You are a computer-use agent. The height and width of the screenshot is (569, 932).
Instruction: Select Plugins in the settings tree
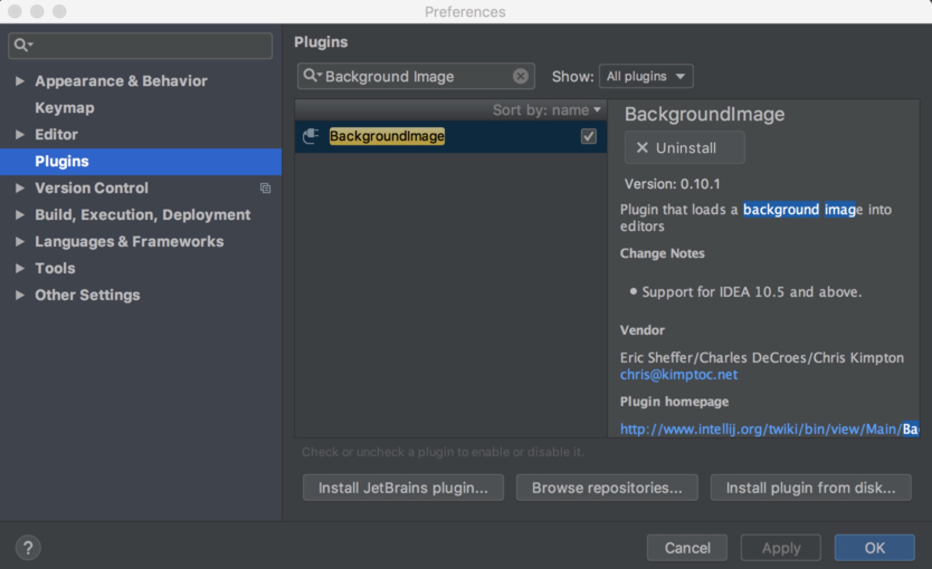click(141, 161)
